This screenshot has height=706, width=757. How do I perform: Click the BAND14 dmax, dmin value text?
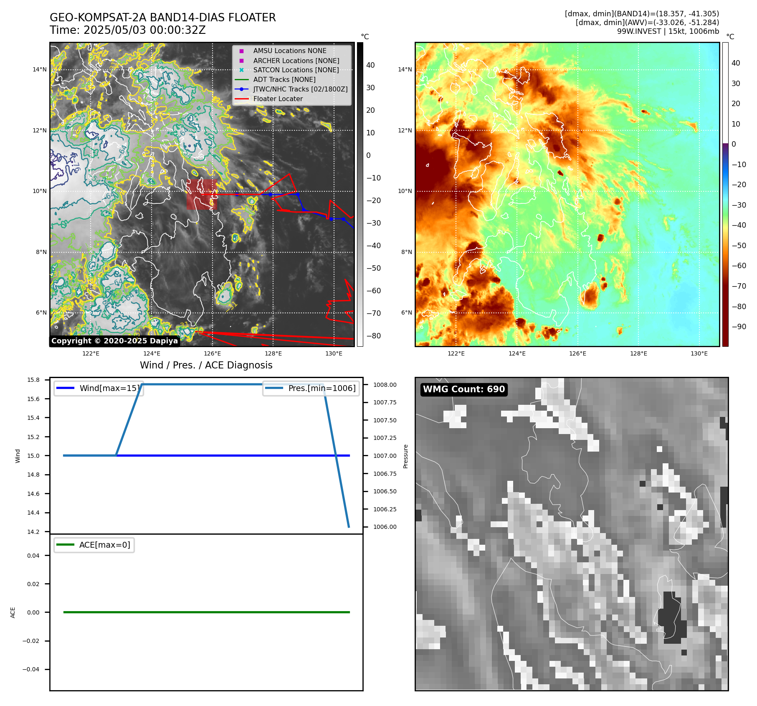(x=642, y=14)
